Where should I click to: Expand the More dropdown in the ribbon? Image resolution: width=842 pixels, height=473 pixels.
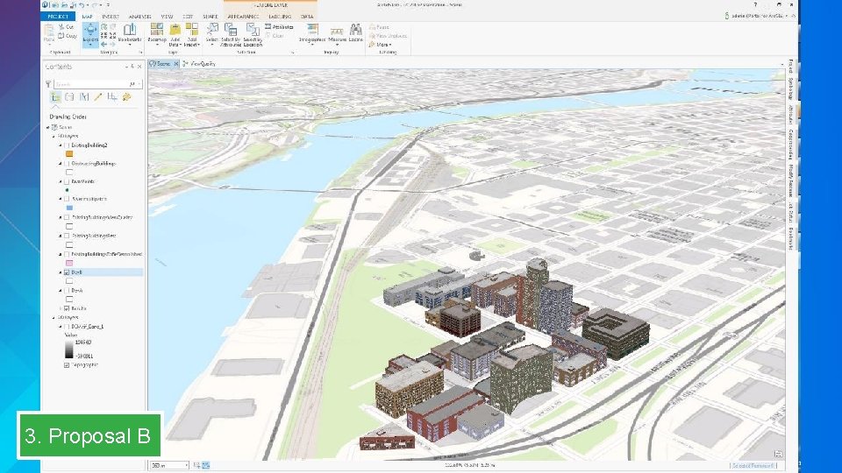coord(384,44)
